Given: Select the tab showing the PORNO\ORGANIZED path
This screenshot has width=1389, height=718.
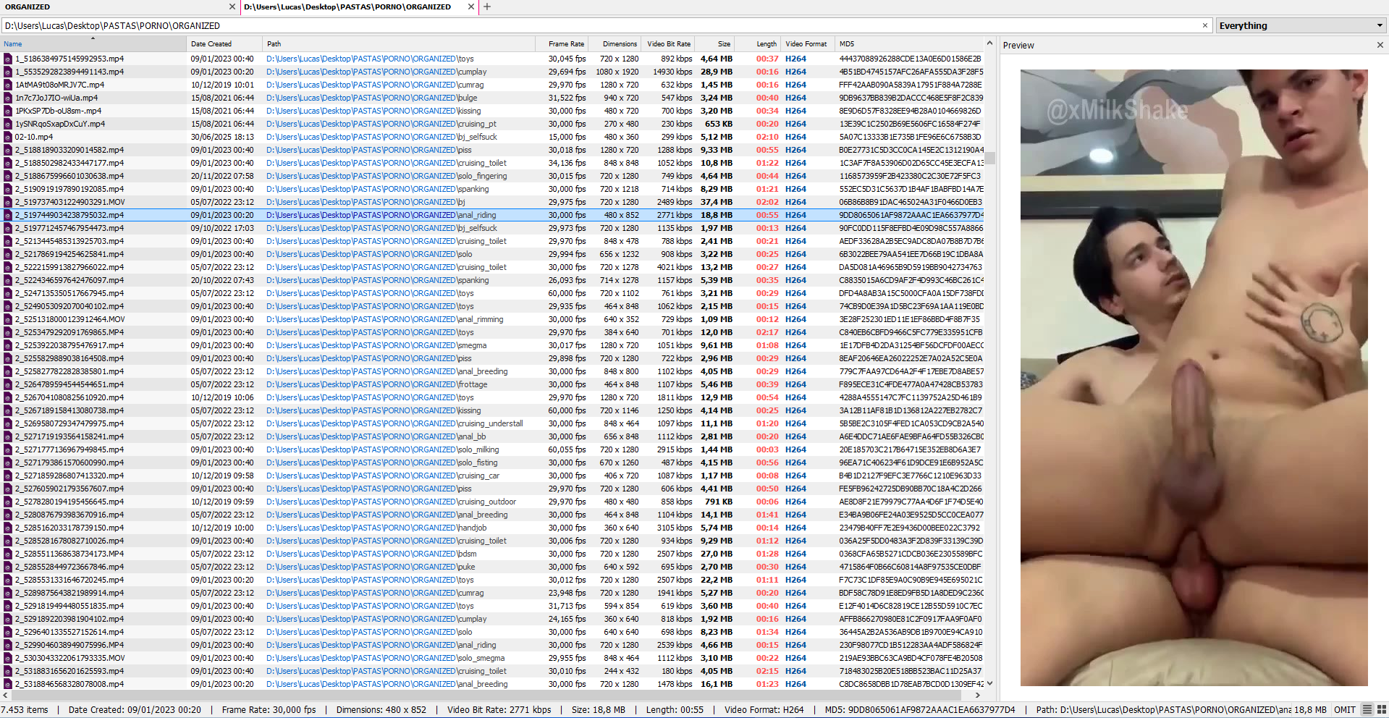Looking at the screenshot, I should [x=347, y=7].
